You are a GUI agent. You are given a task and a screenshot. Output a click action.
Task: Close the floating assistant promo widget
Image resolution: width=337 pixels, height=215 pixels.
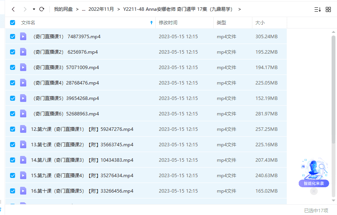tap(314, 191)
